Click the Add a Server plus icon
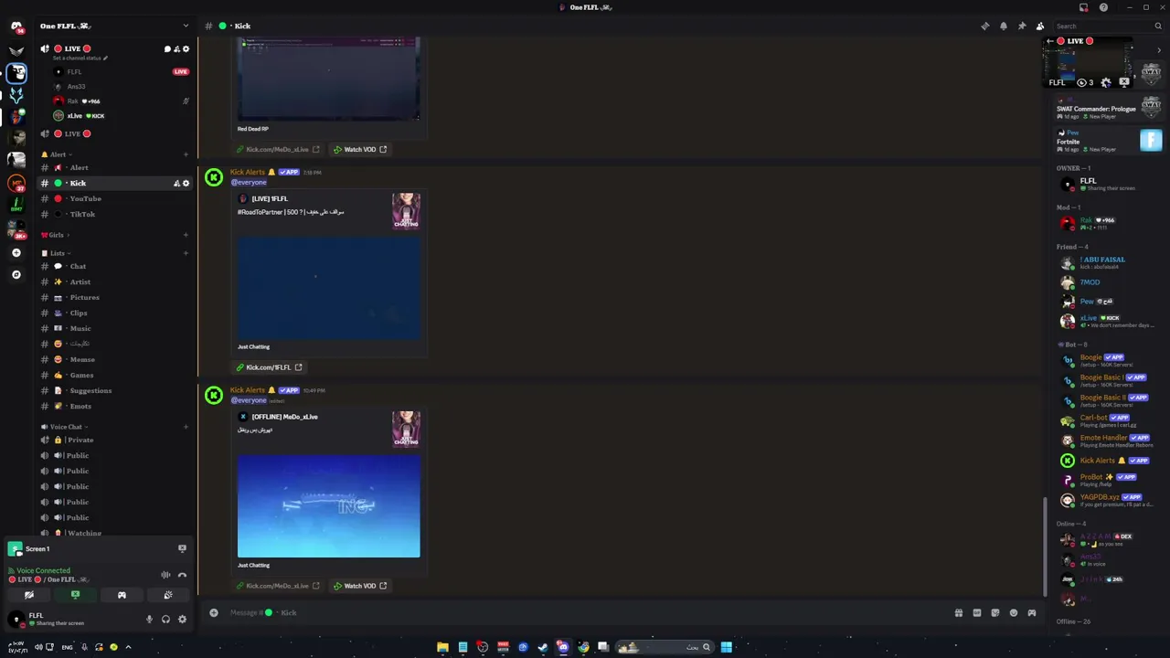1170x658 pixels. 16,252
